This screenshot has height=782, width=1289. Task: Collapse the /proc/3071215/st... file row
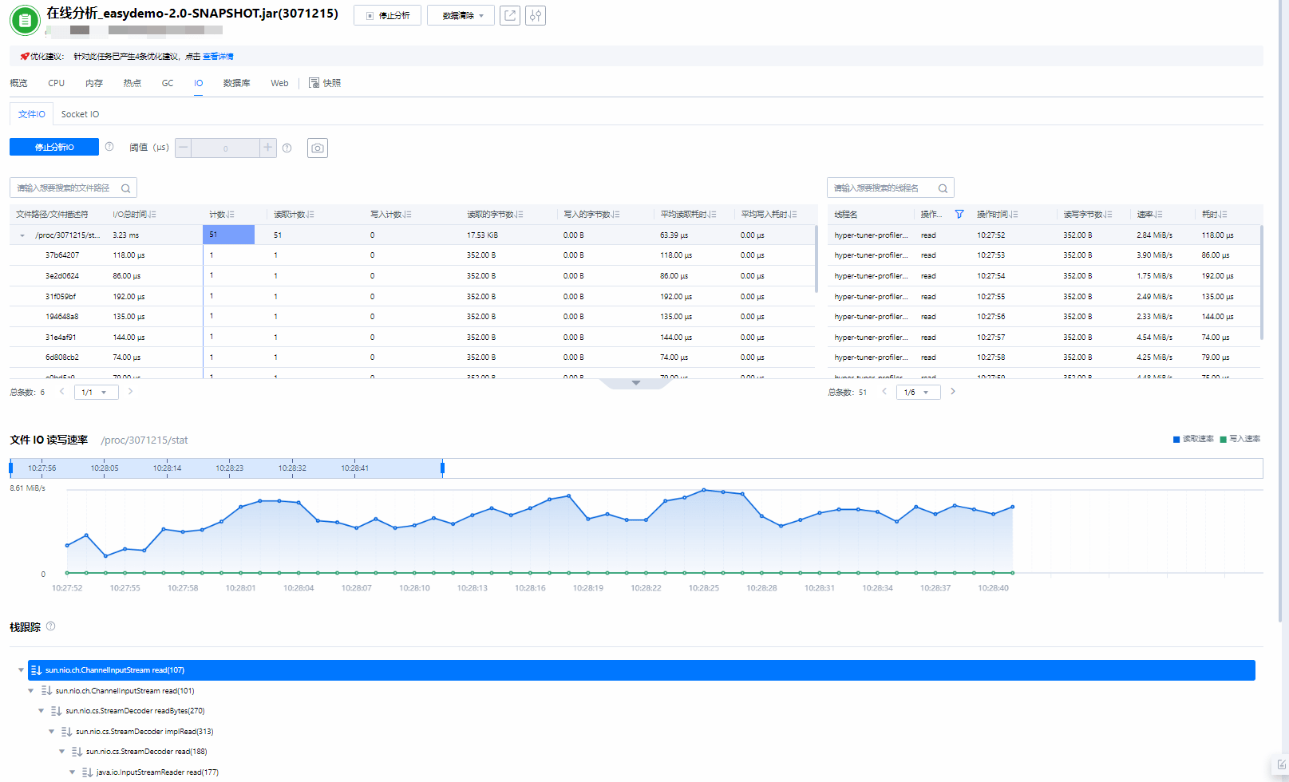(22, 235)
